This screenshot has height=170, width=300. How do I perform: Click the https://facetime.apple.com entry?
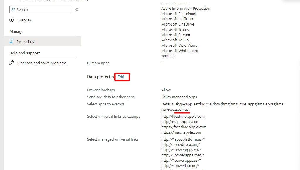click(184, 127)
